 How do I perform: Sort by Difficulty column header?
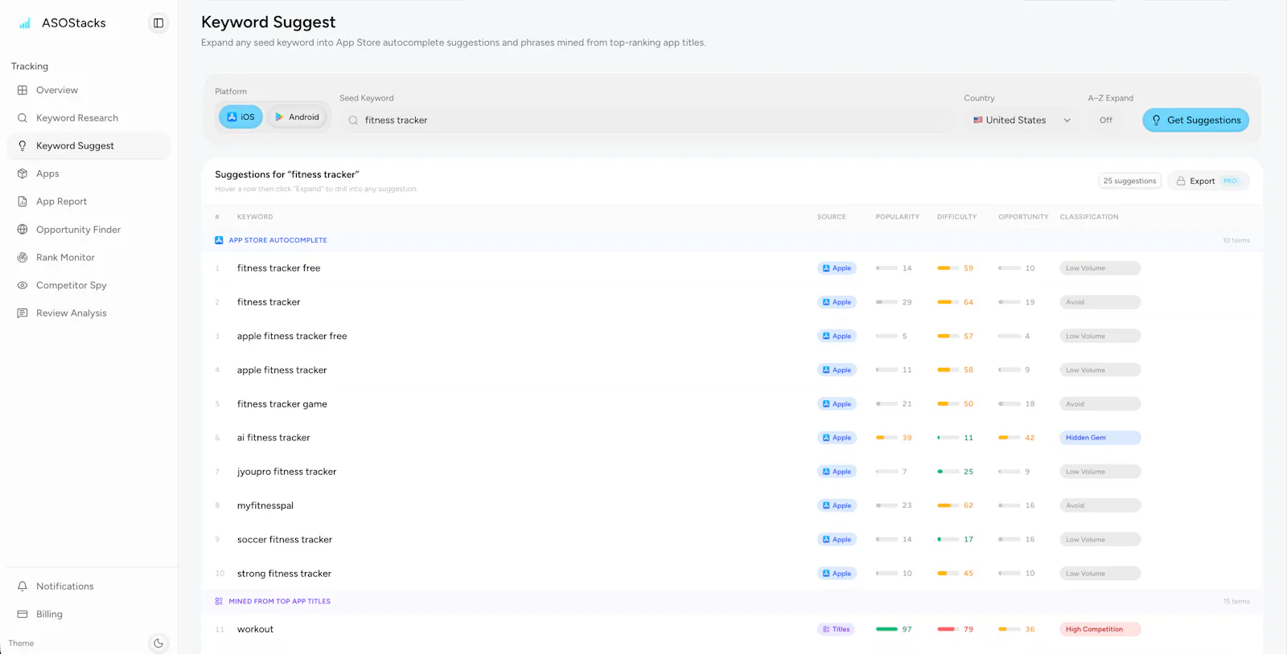(956, 217)
